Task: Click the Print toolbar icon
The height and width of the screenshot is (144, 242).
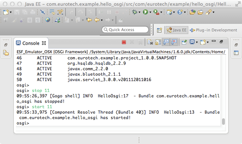Action: point(33,12)
